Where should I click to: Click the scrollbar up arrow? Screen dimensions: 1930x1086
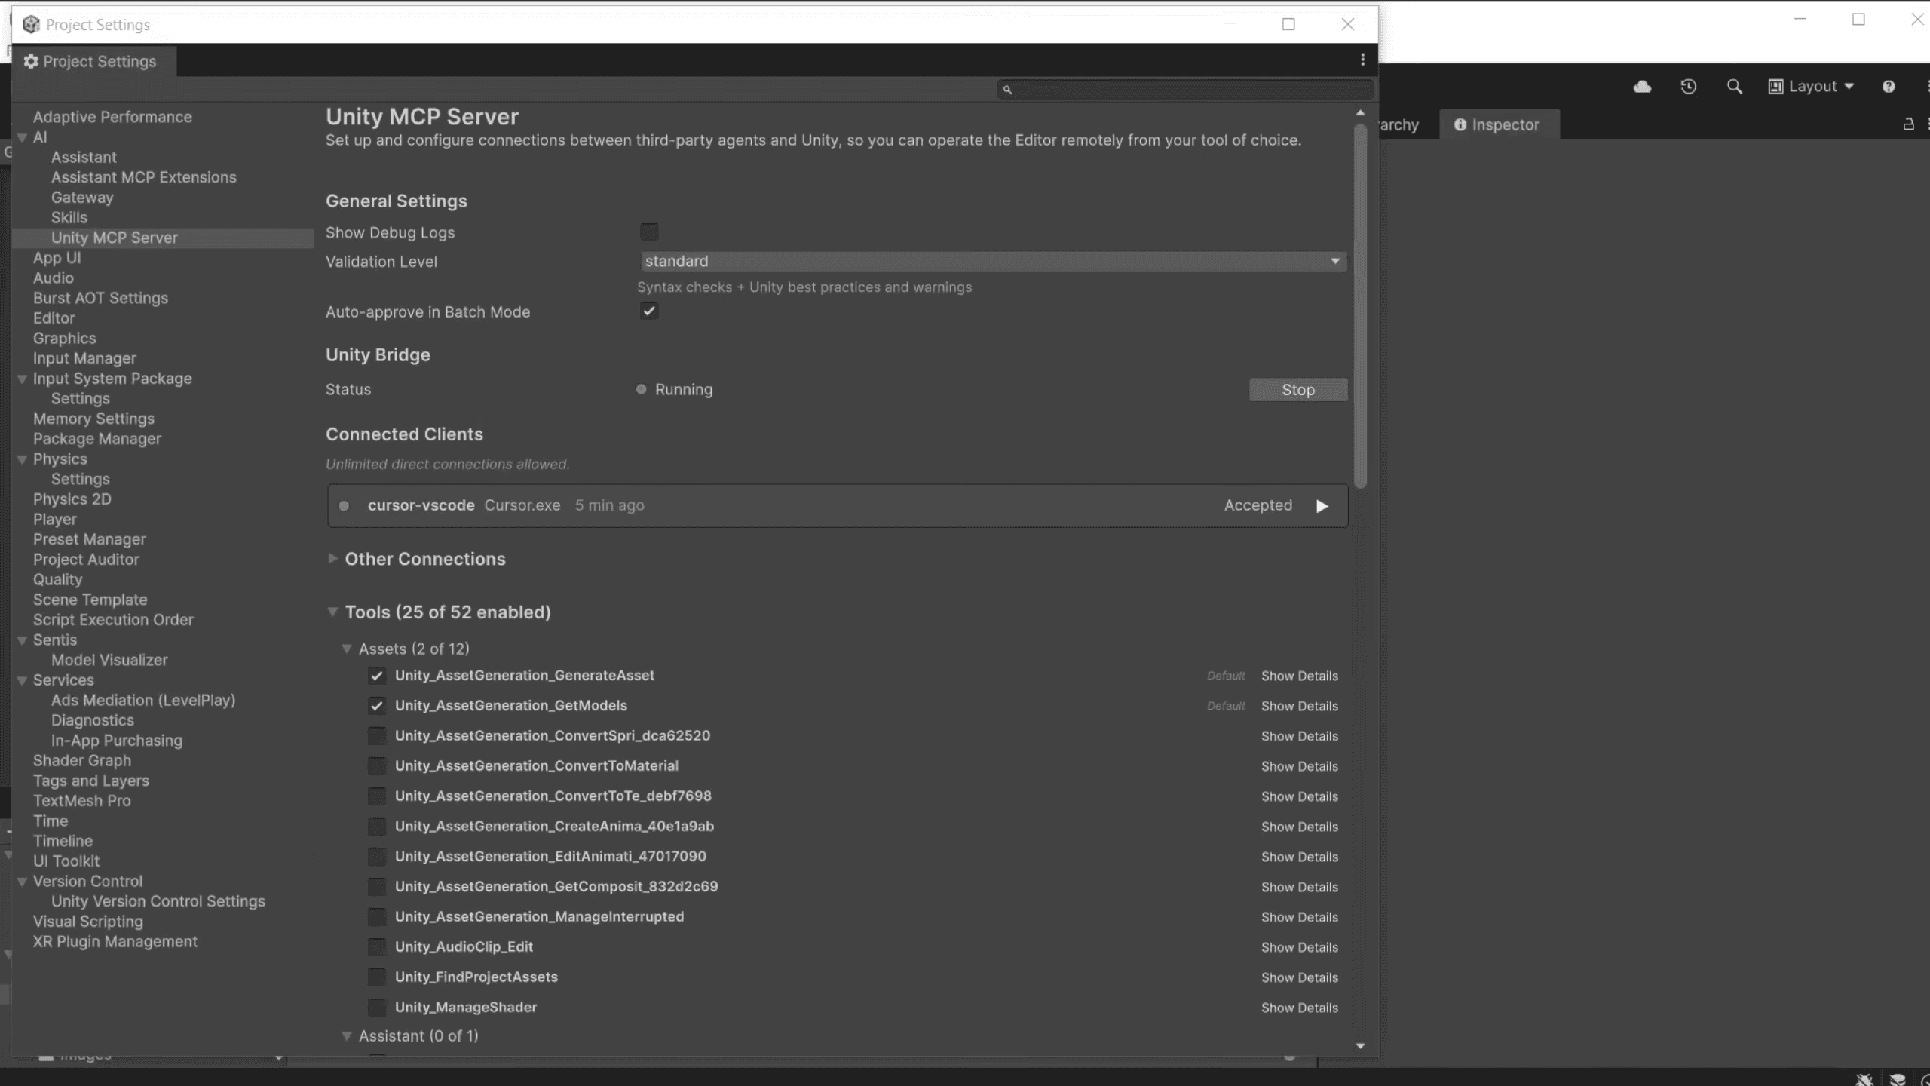tap(1361, 113)
